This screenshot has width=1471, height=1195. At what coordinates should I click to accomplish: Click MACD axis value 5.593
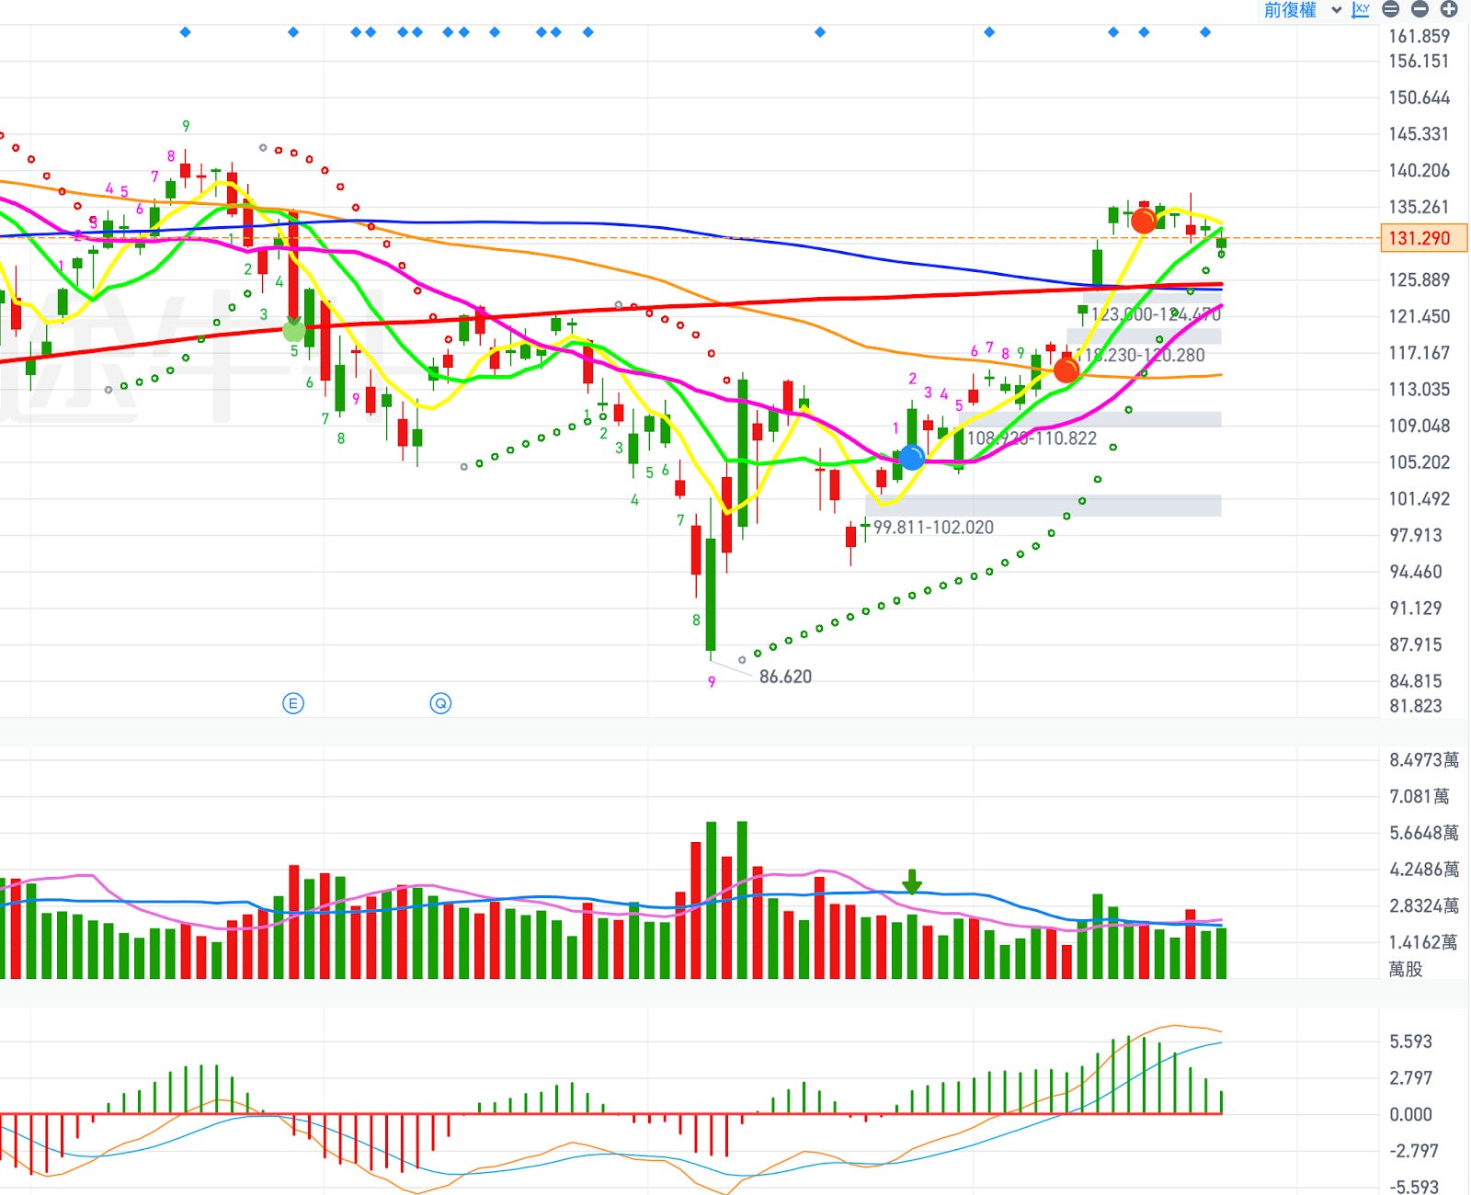(x=1410, y=1041)
